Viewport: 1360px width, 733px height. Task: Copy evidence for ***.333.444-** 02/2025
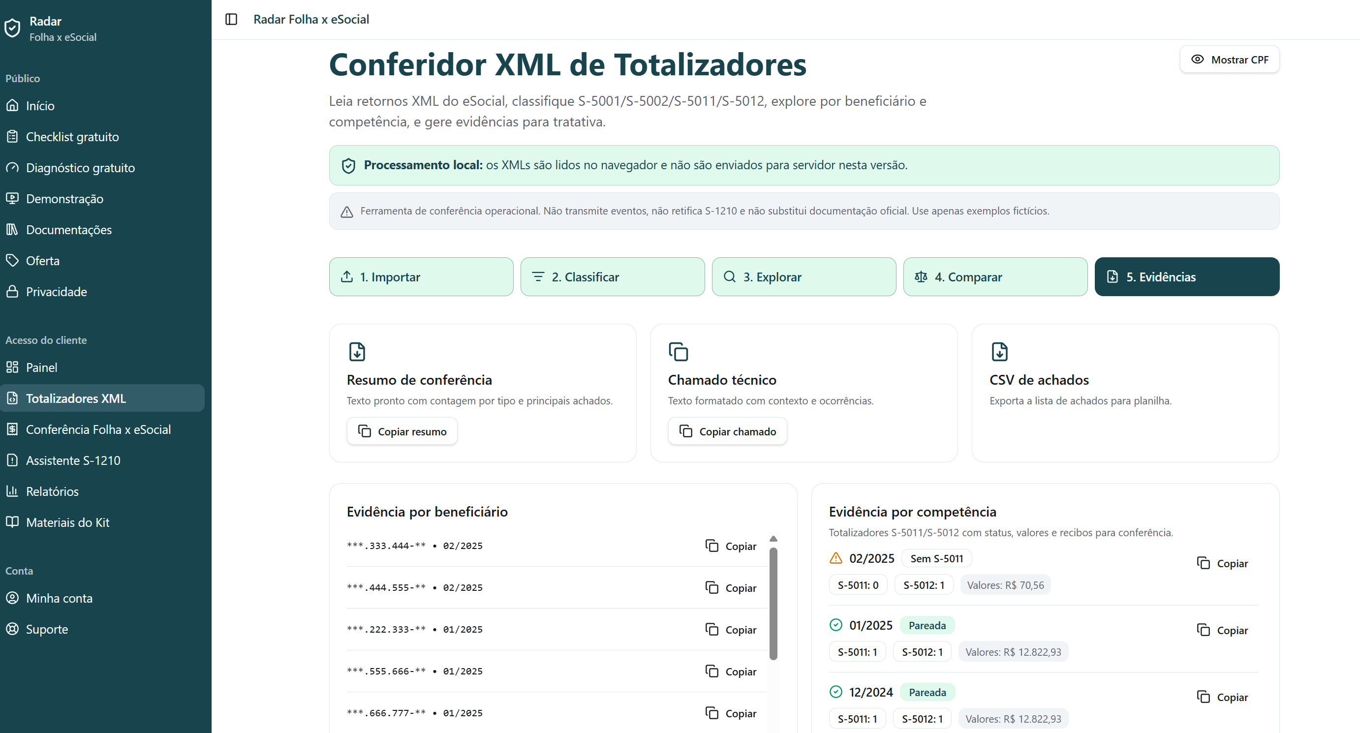click(x=731, y=546)
